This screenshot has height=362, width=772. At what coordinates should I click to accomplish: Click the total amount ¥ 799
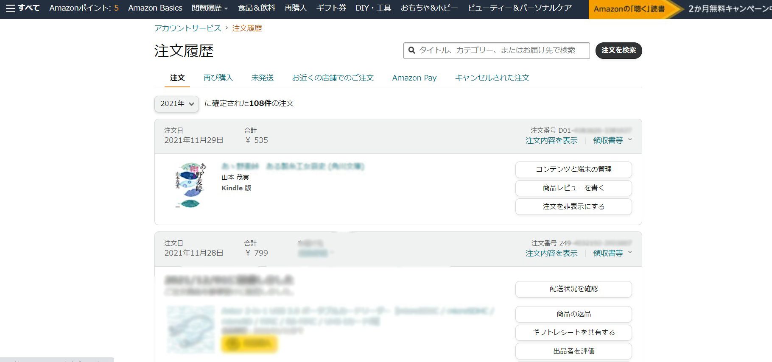(256, 253)
